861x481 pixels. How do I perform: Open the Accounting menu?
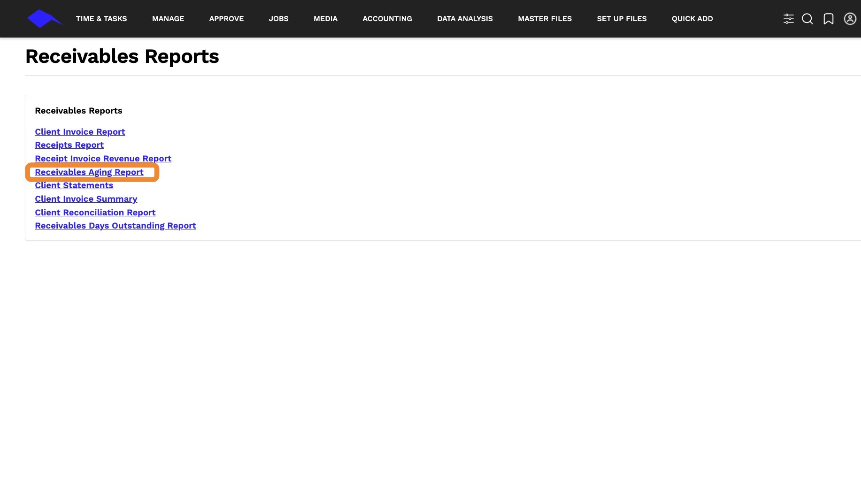pyautogui.click(x=387, y=19)
